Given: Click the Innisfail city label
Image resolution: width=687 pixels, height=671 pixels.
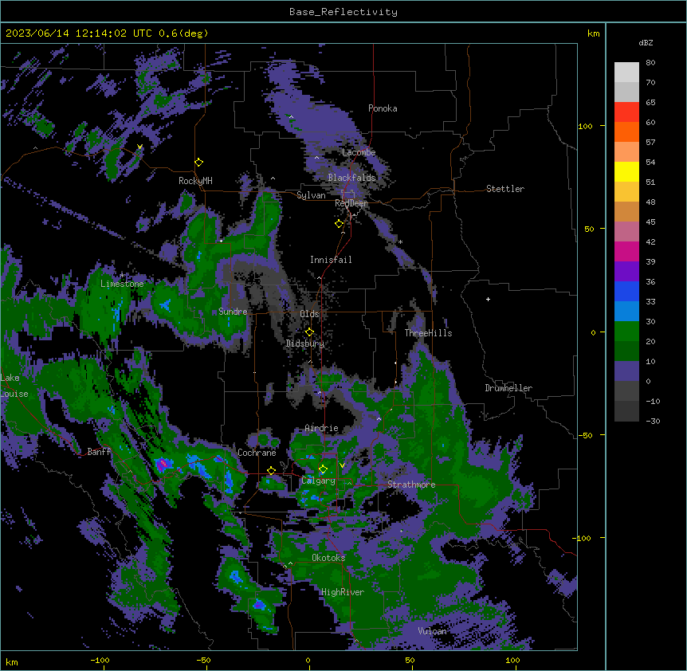Looking at the screenshot, I should pos(331,260).
